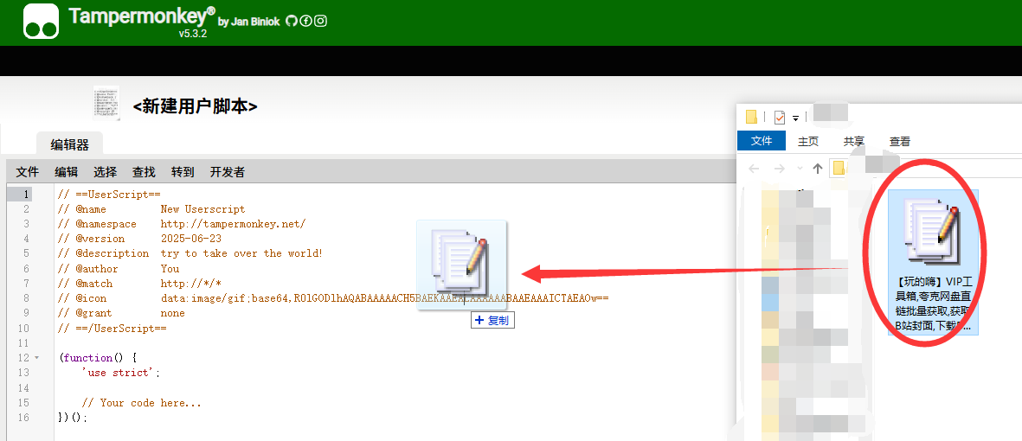Open the Customize Quick Access Toolbar dropdown
Screen dimensions: 1022x441
tap(796, 118)
